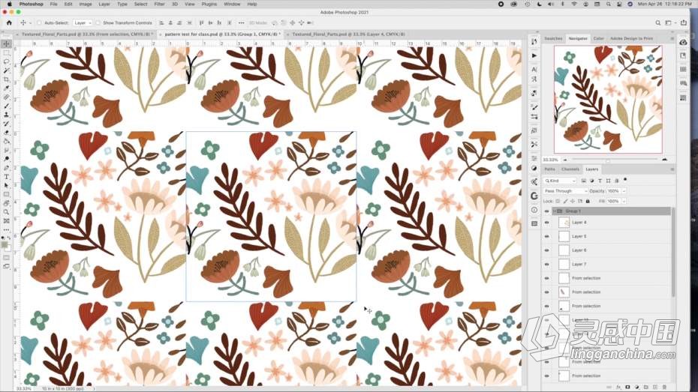The image size is (698, 392).
Task: Click the Navigator zoom slider
Action: coord(614,159)
